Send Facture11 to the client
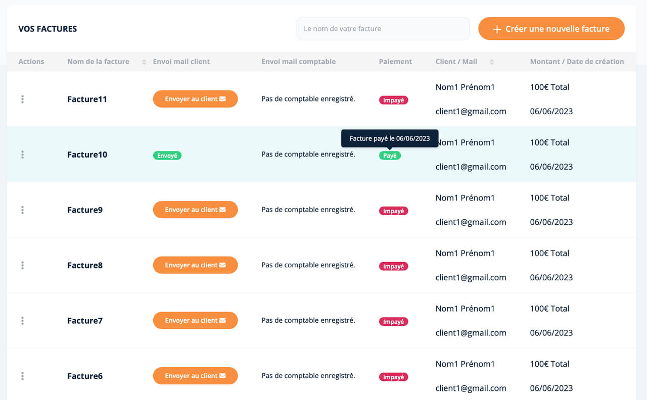Viewport: 647px width, 400px height. click(195, 99)
